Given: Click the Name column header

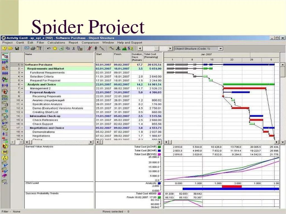Looking at the screenshot, I should (59, 57).
